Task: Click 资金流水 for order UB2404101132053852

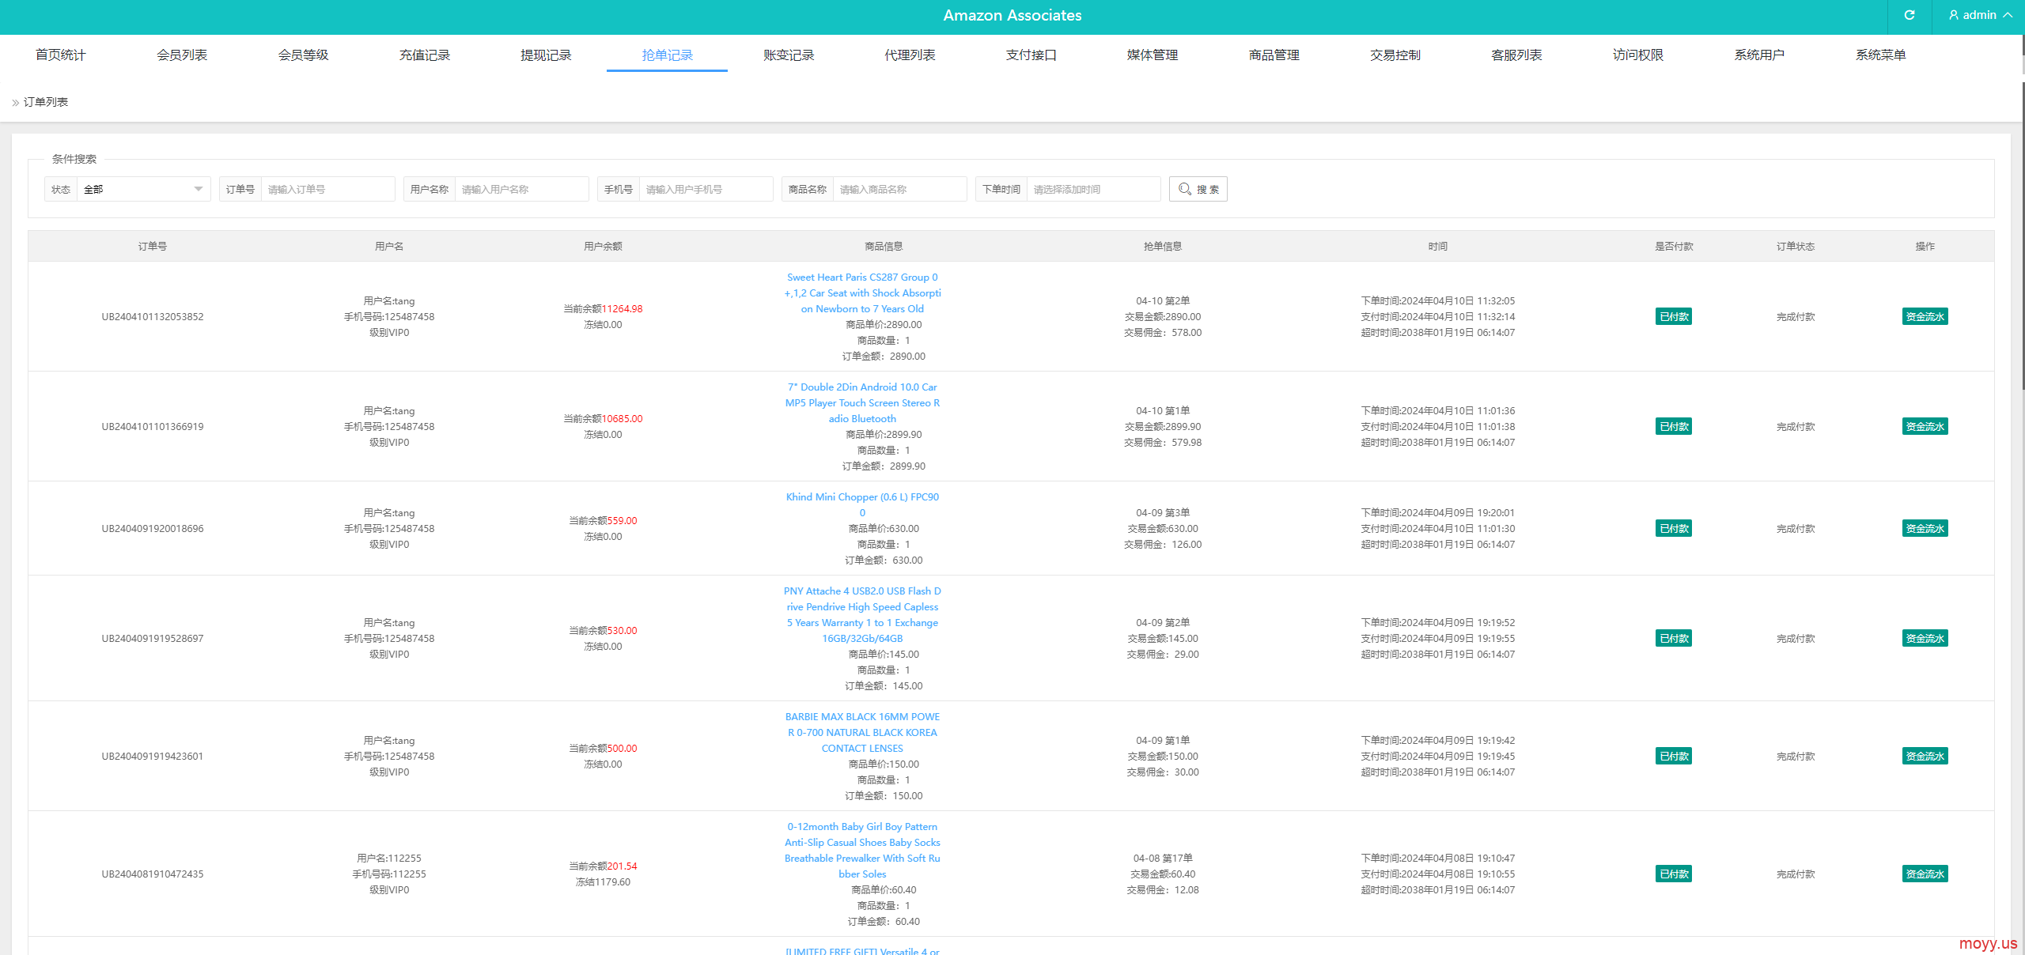Action: [1925, 316]
